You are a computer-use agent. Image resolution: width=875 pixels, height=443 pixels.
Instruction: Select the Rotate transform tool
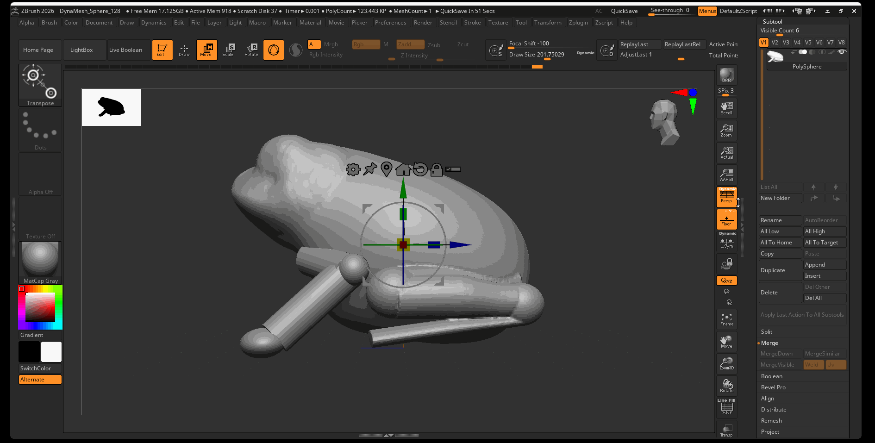[251, 50]
